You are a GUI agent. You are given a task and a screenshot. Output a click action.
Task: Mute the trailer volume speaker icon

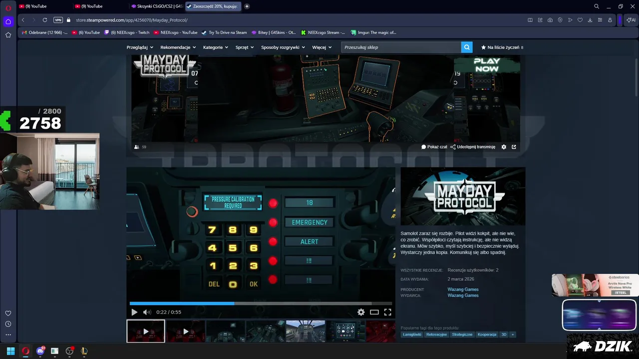coord(147,312)
